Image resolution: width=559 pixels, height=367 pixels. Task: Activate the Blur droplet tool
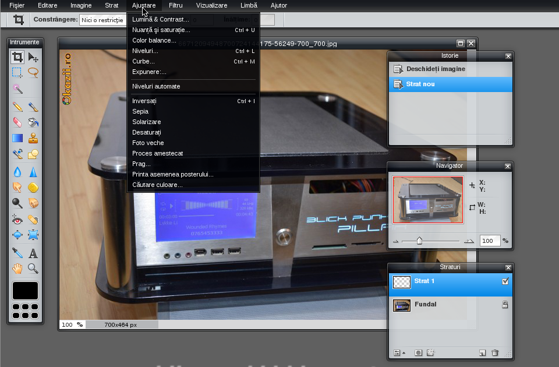tap(17, 172)
